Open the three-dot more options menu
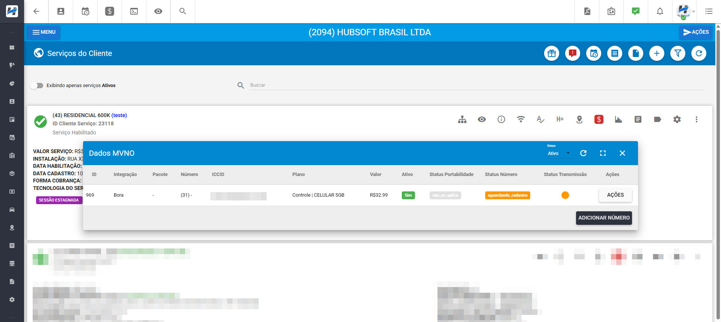This screenshot has height=322, width=721. click(697, 119)
